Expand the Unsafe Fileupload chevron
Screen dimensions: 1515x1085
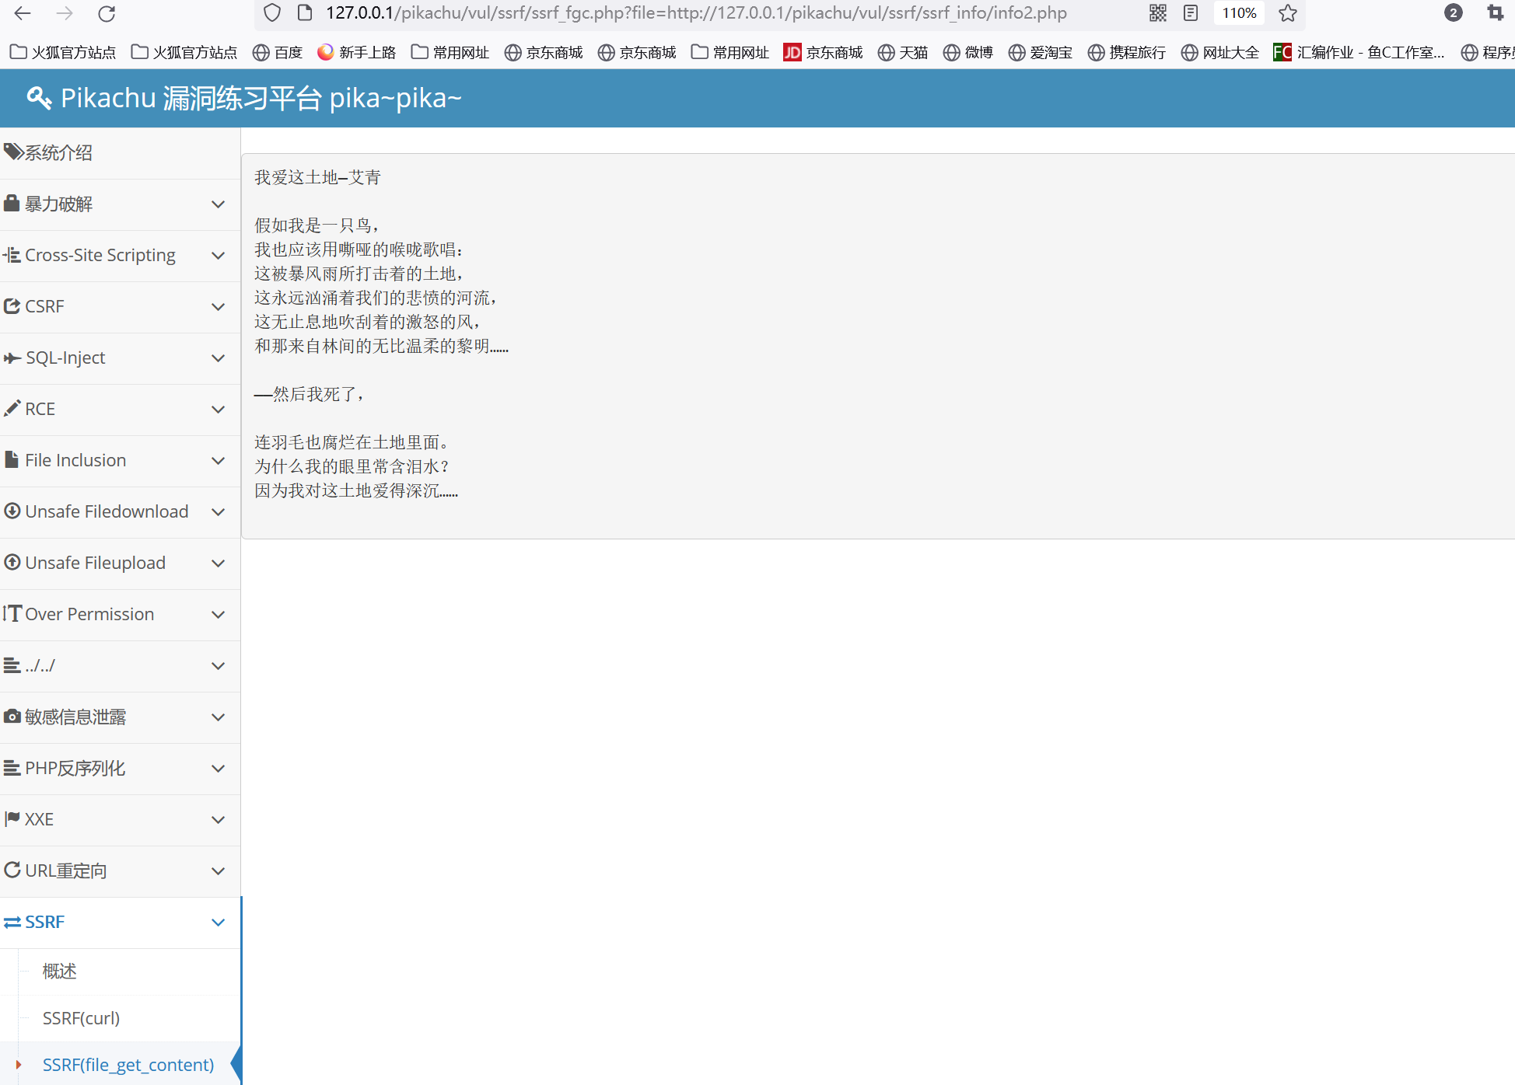click(219, 563)
